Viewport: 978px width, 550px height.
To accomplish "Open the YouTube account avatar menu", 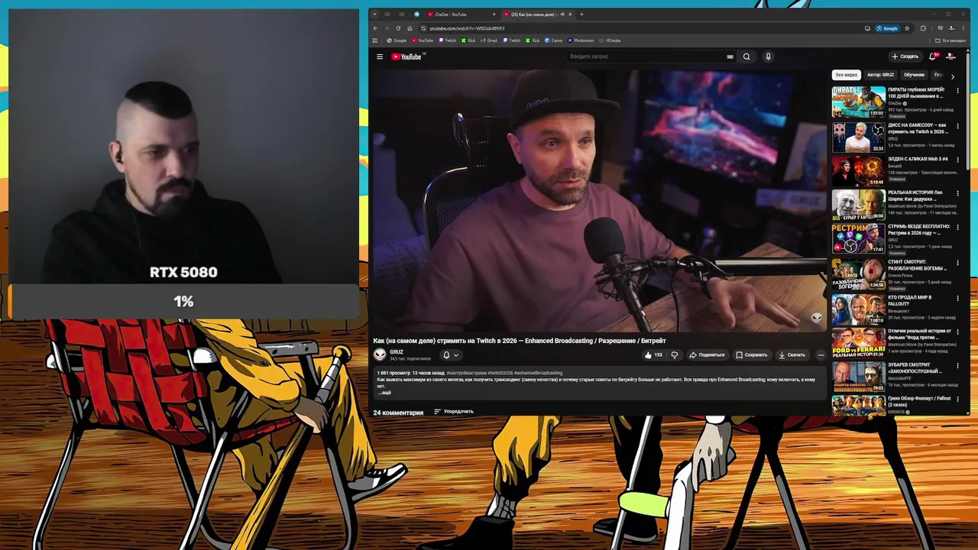I will tap(950, 57).
